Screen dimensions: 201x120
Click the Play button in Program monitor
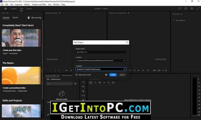[x=139, y=70]
